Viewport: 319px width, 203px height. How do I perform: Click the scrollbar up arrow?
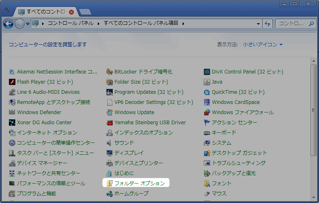click(313, 61)
